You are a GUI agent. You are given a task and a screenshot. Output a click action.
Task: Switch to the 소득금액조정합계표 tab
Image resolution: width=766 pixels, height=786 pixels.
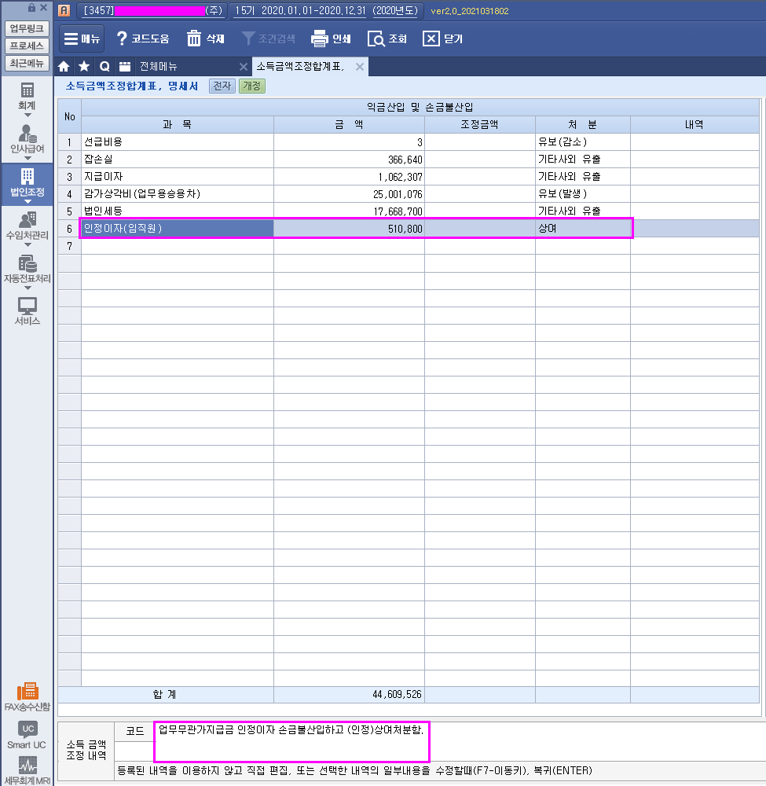point(300,66)
